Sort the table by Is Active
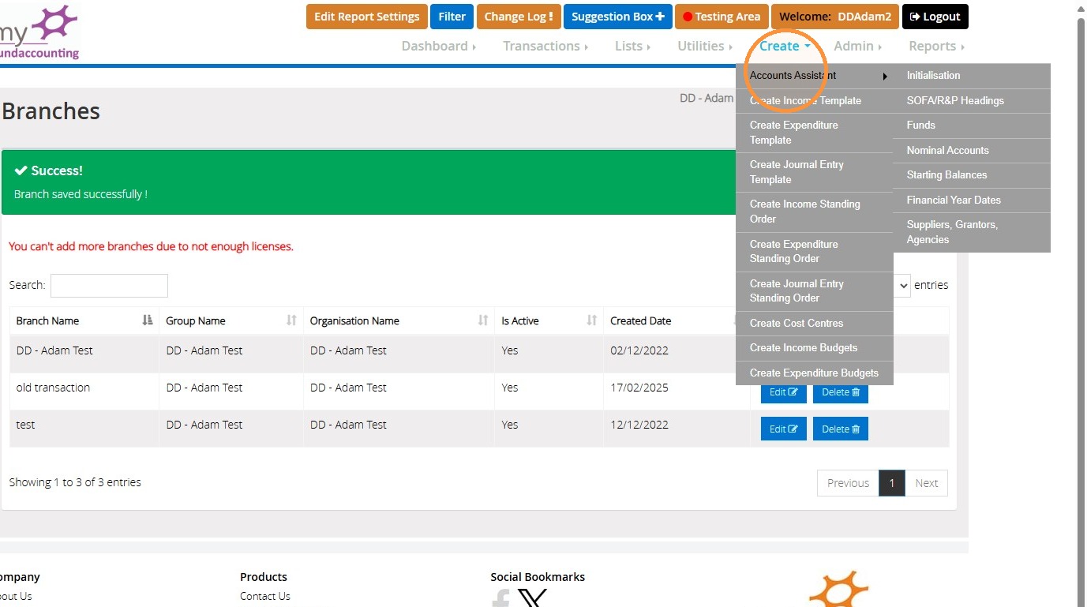 pyautogui.click(x=549, y=320)
